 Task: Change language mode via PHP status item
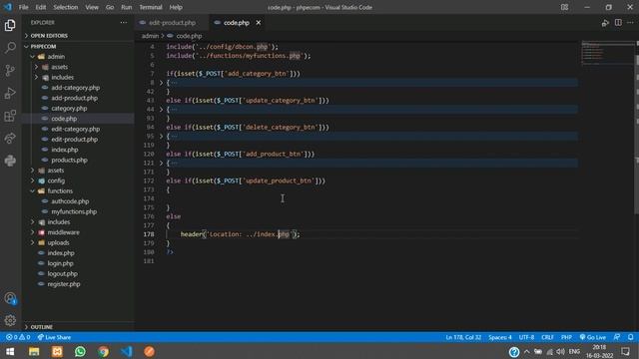pyautogui.click(x=566, y=337)
